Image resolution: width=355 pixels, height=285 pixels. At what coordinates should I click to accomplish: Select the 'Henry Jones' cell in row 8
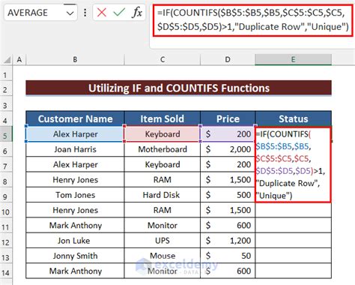(x=75, y=180)
